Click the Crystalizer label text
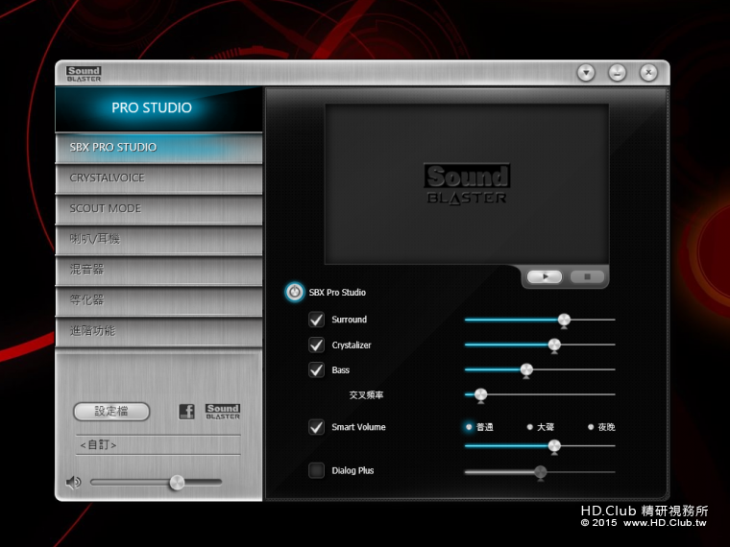 coord(352,345)
